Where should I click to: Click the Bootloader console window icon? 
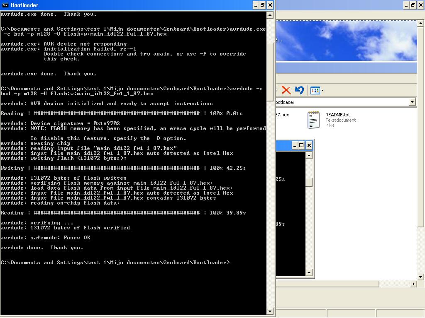(5, 5)
